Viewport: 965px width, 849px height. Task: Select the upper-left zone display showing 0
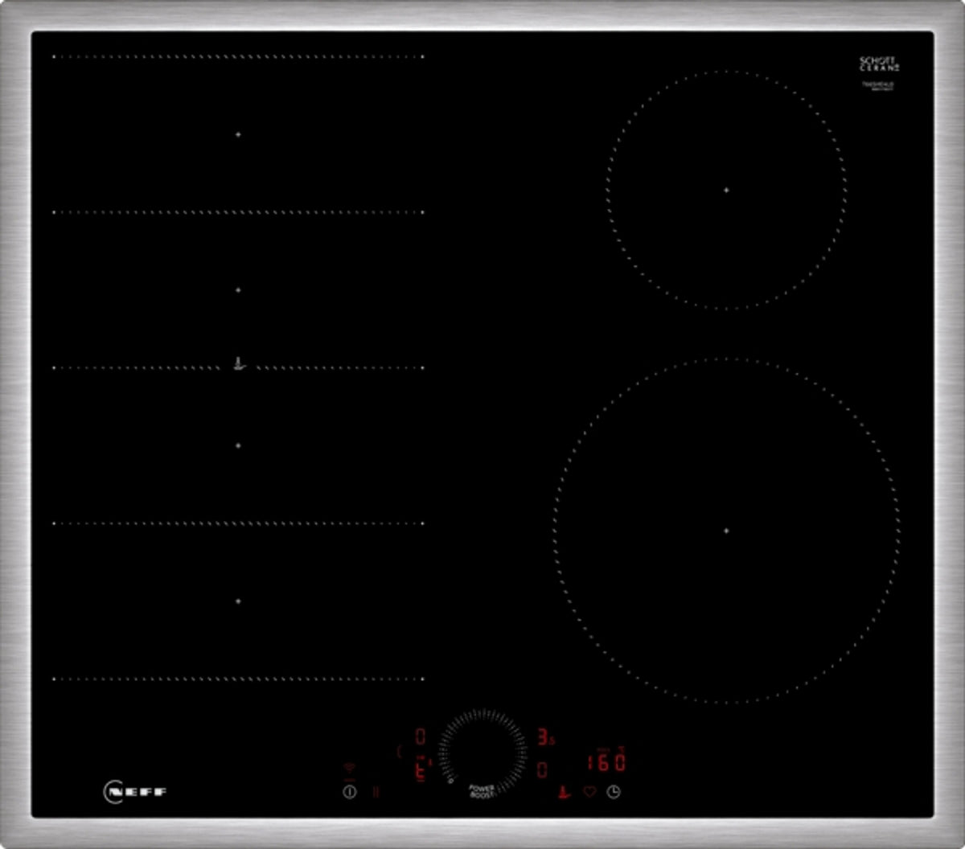coord(421,736)
